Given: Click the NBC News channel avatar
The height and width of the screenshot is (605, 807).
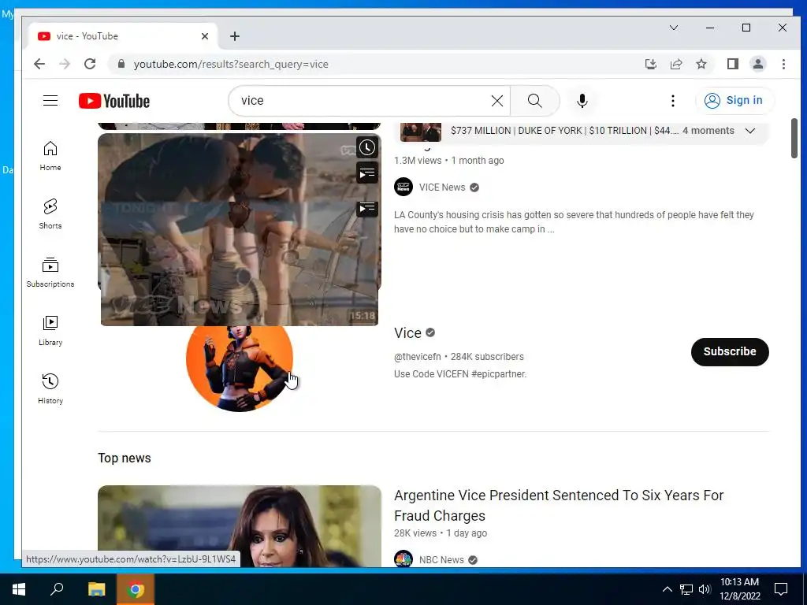Looking at the screenshot, I should 403,559.
